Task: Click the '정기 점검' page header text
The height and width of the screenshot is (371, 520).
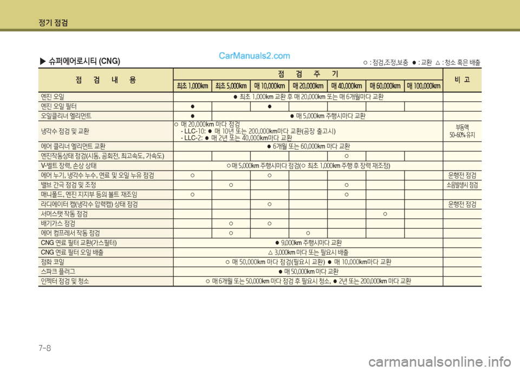Action: 53,23
